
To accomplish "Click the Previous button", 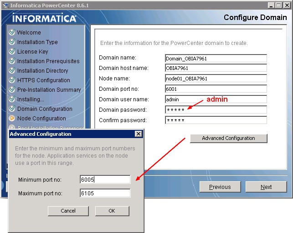I will (220, 187).
